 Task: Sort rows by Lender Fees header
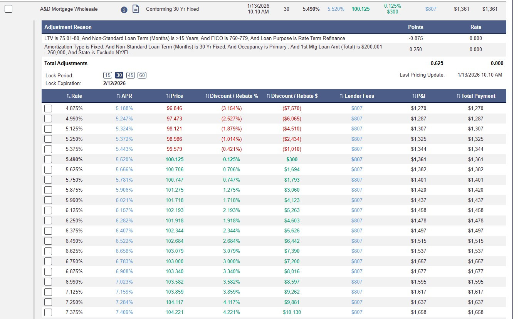point(357,96)
